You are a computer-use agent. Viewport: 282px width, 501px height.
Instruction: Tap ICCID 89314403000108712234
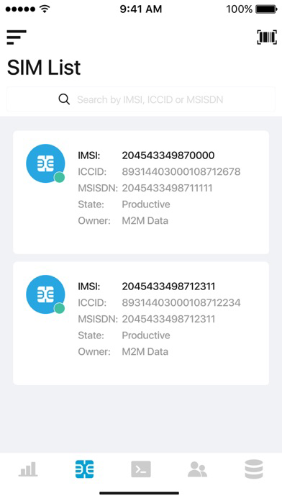click(181, 303)
